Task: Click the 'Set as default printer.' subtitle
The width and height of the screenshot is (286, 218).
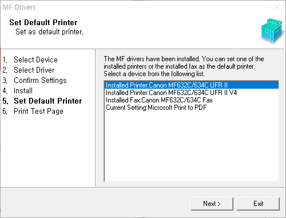Action: click(x=49, y=31)
